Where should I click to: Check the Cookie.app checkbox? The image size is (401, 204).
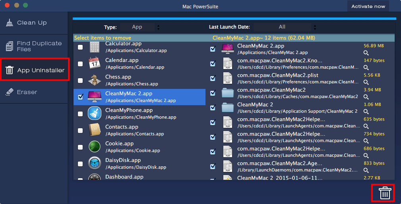pos(80,147)
